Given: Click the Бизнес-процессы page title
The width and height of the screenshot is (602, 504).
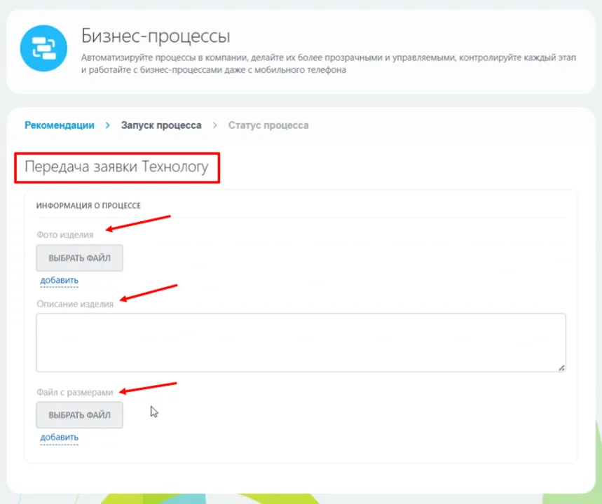Looking at the screenshot, I should pos(156,36).
